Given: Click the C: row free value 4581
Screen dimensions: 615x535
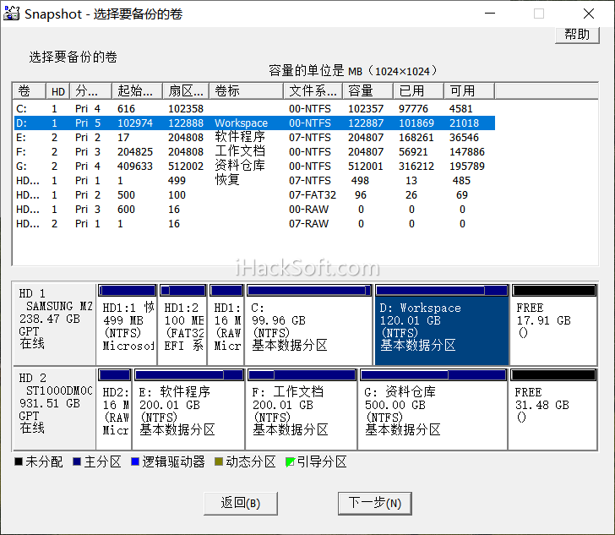Looking at the screenshot, I should coord(461,109).
